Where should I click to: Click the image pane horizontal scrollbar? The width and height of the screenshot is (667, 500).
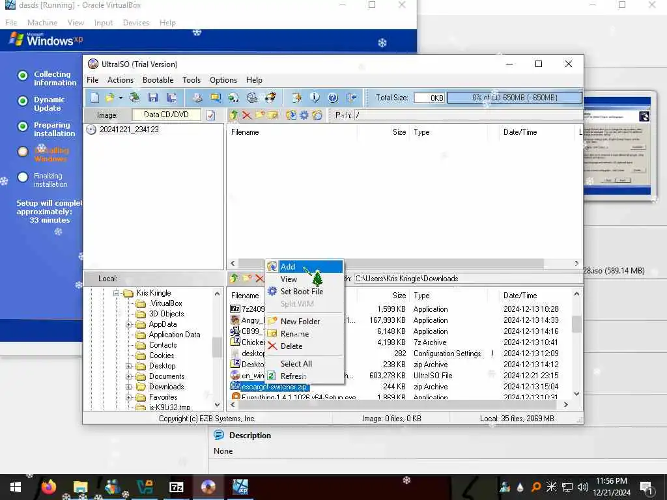tap(391, 264)
